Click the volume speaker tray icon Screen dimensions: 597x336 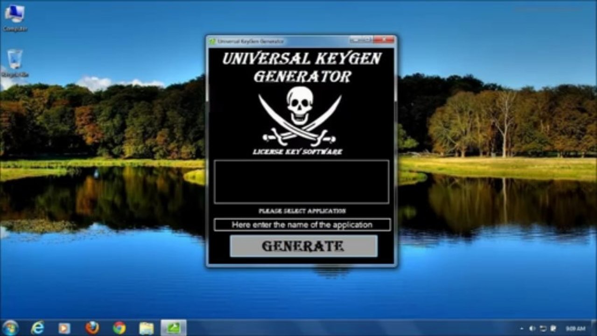pyautogui.click(x=532, y=329)
